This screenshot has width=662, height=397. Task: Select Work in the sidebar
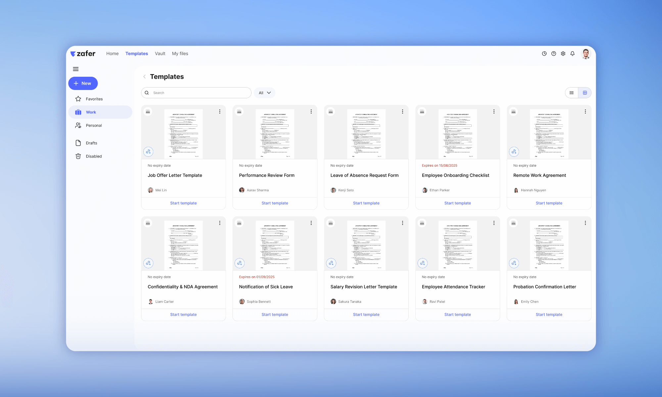100,112
